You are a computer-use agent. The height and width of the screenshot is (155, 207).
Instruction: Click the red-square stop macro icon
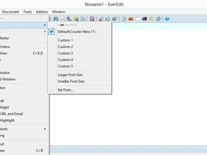click(x=101, y=19)
